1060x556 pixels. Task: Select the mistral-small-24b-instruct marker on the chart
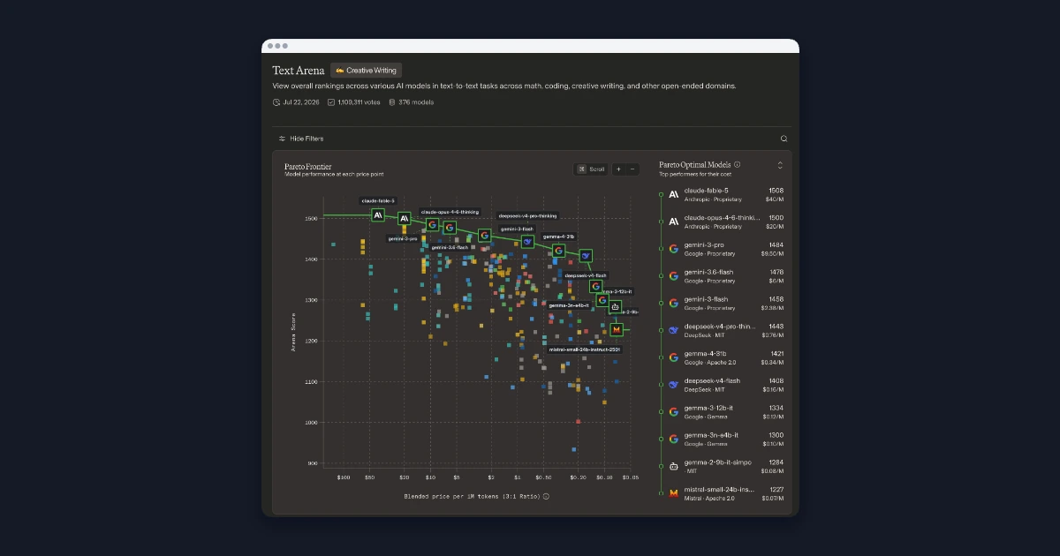point(617,329)
